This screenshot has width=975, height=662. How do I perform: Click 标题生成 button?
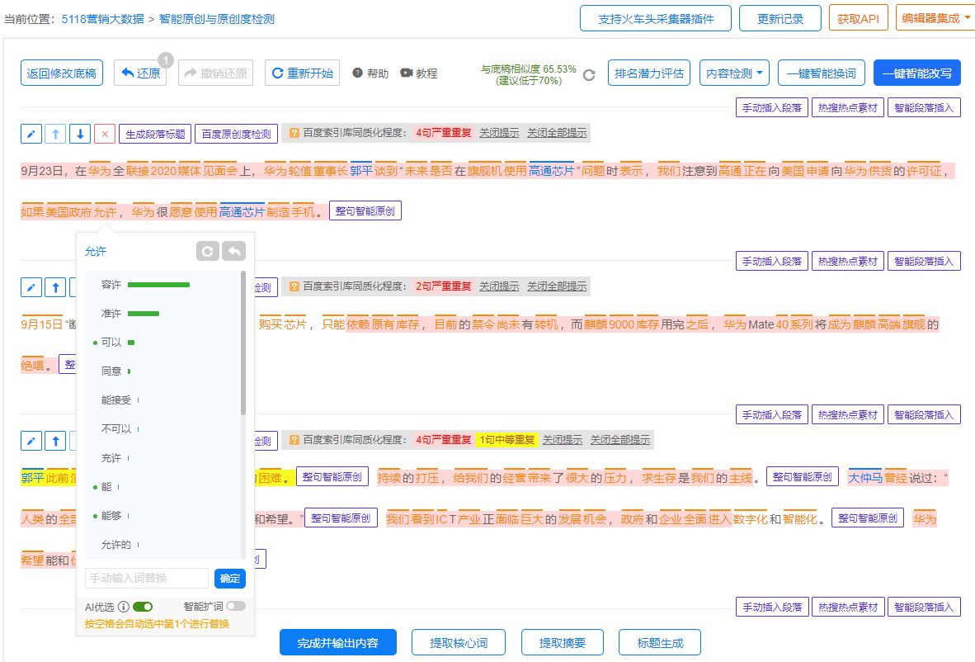point(660,643)
